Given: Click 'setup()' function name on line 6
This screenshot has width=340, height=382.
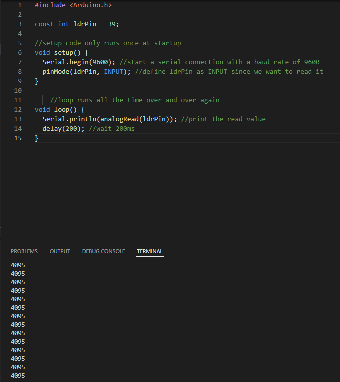Looking at the screenshot, I should pos(67,53).
